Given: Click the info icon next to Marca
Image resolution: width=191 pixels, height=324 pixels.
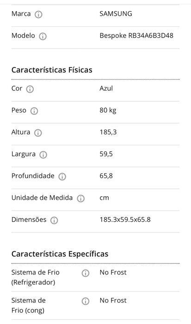Looking at the screenshot, I should tap(38, 15).
